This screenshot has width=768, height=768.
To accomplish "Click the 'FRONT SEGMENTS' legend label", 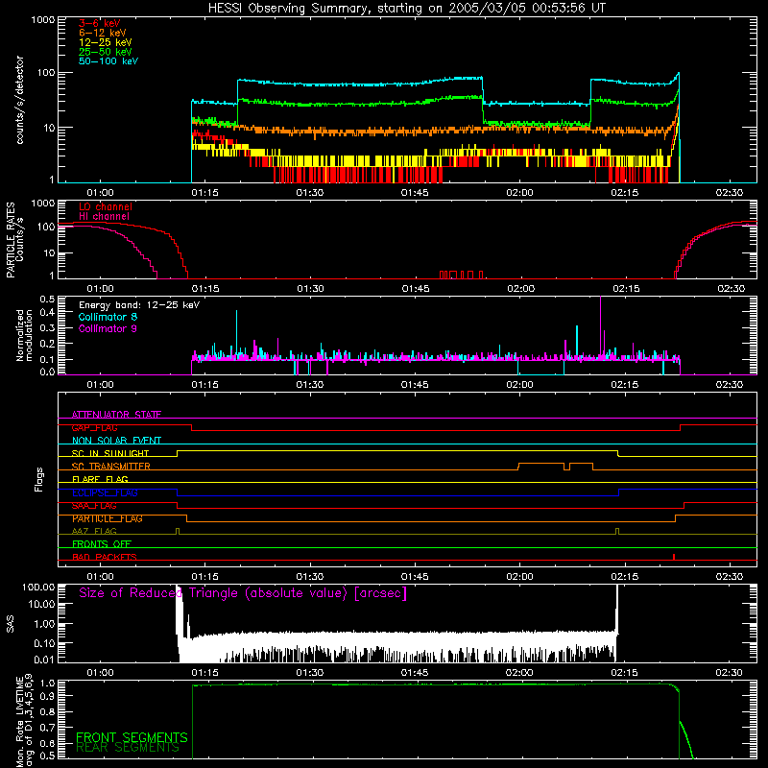I will click(132, 737).
